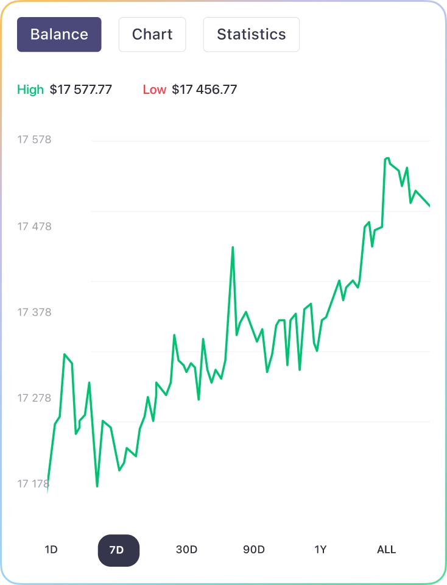Click the highest peak of the green line
This screenshot has height=585, width=447.
(387, 158)
